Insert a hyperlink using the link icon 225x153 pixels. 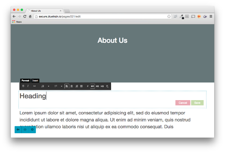(34, 86)
